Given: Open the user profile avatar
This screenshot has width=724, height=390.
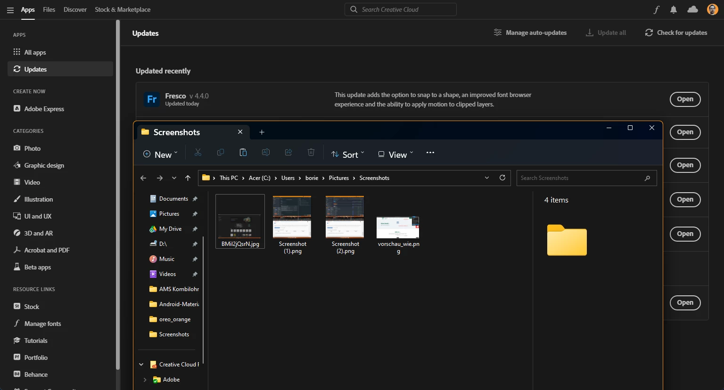Looking at the screenshot, I should (x=713, y=9).
